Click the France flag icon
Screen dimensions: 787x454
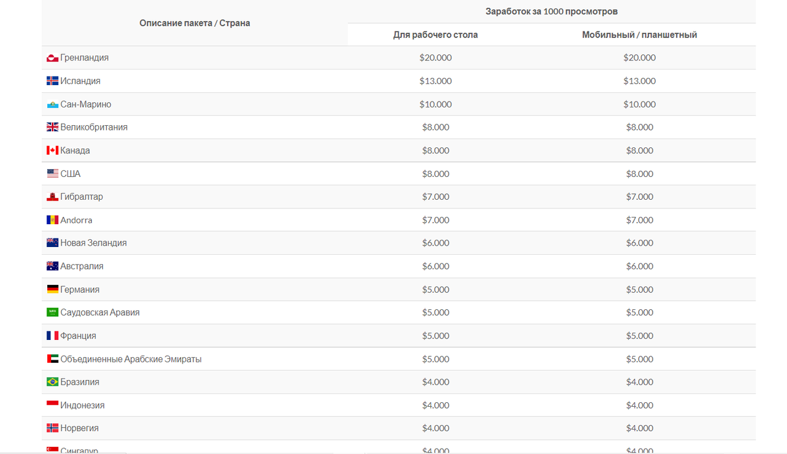pos(52,335)
